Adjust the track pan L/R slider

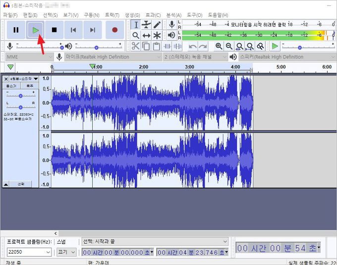click(20, 107)
